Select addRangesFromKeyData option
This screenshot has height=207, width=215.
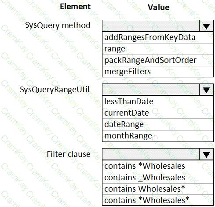pyautogui.click(x=158, y=37)
